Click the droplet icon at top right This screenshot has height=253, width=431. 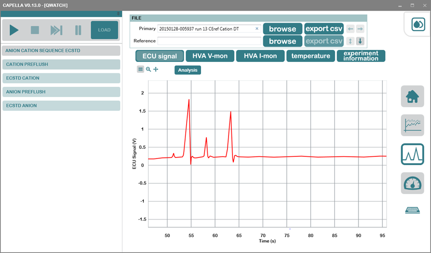(418, 24)
